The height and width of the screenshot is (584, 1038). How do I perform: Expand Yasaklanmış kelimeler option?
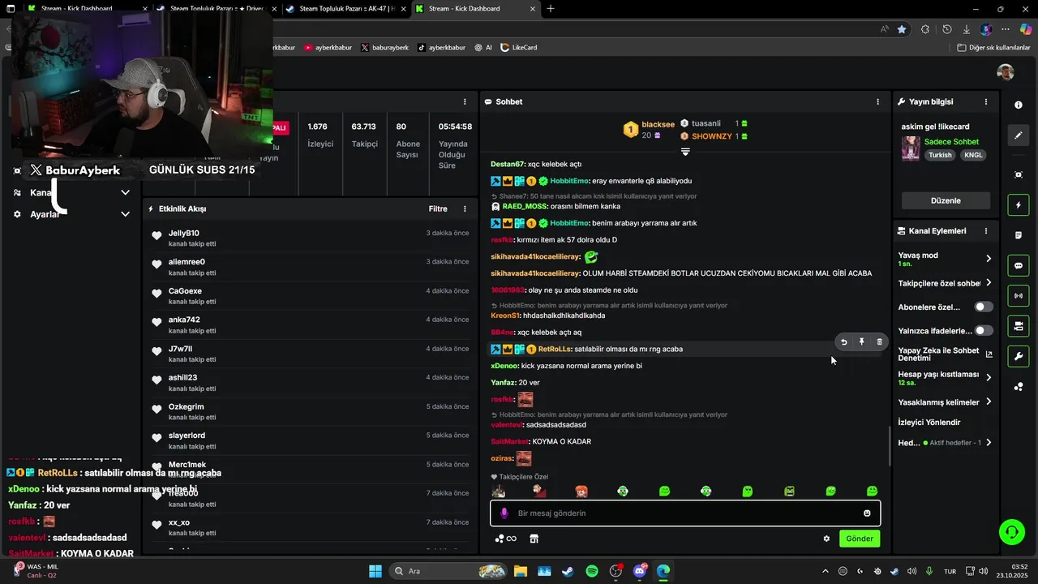click(x=988, y=402)
